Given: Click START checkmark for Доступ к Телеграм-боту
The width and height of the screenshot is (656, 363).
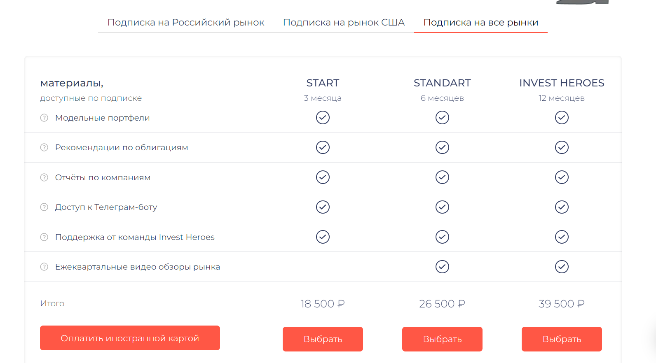Looking at the screenshot, I should tap(323, 207).
